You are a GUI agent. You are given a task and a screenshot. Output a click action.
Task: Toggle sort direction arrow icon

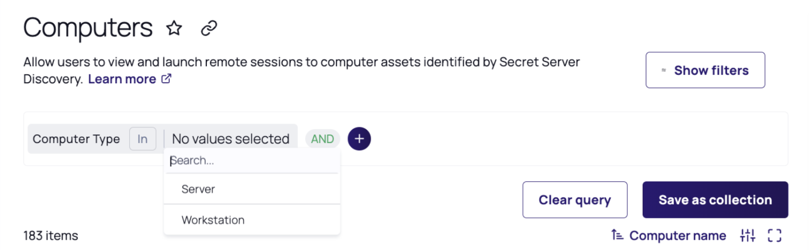point(617,235)
